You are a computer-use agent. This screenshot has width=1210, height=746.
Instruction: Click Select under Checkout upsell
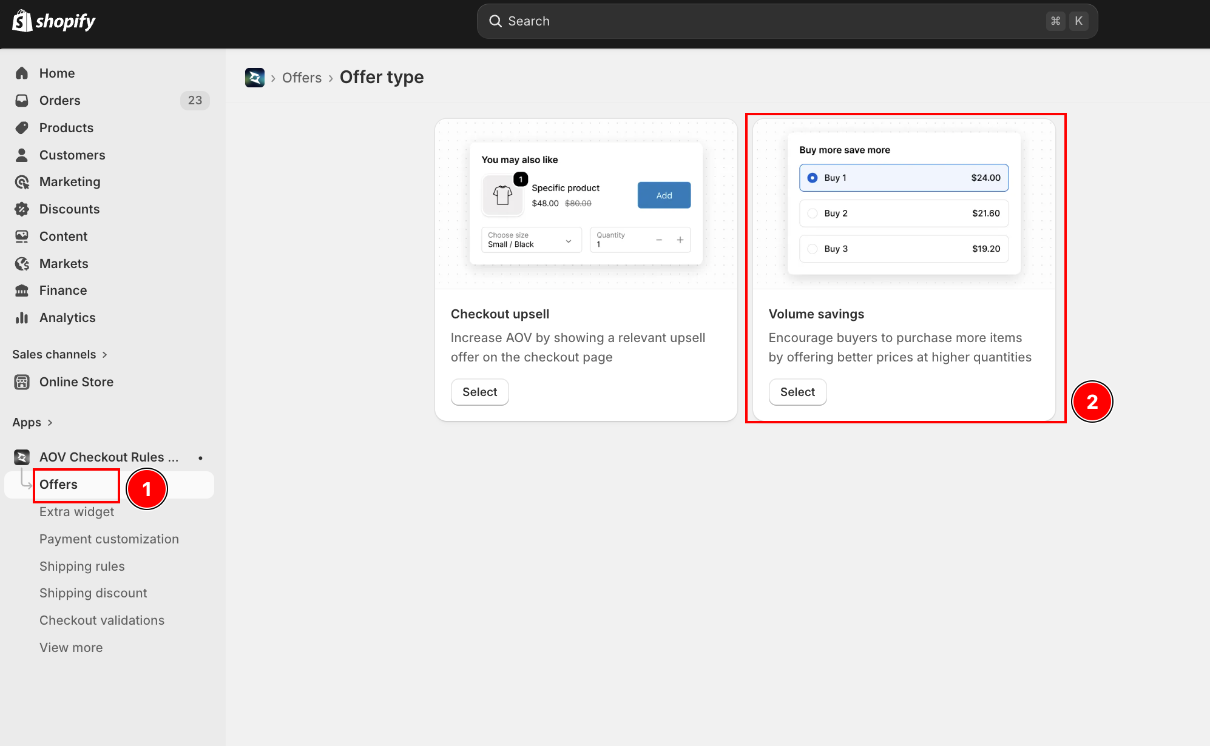pyautogui.click(x=479, y=392)
